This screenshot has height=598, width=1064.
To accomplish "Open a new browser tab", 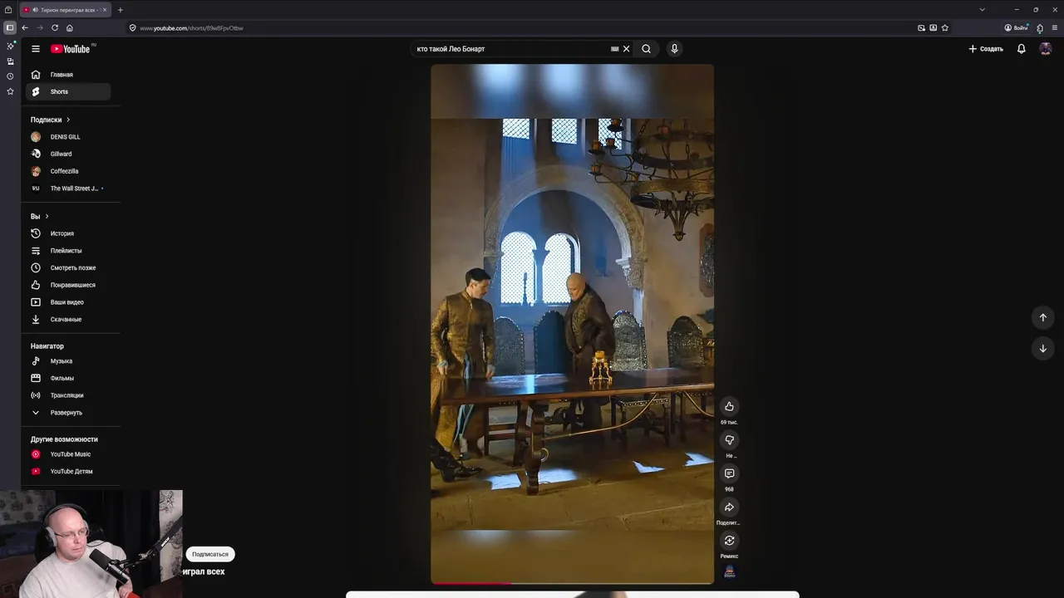I will tap(120, 10).
